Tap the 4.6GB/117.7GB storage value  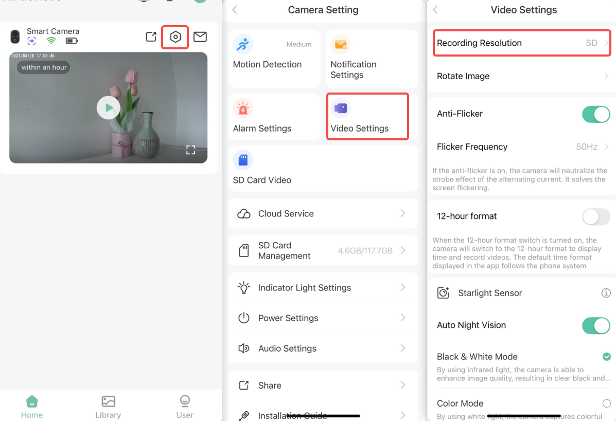(x=365, y=251)
